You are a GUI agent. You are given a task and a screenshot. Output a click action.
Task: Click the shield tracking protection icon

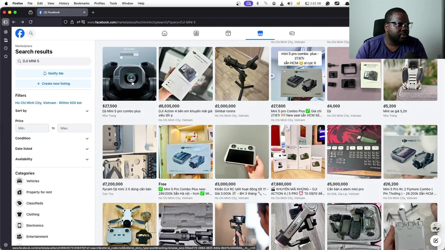[65, 22]
